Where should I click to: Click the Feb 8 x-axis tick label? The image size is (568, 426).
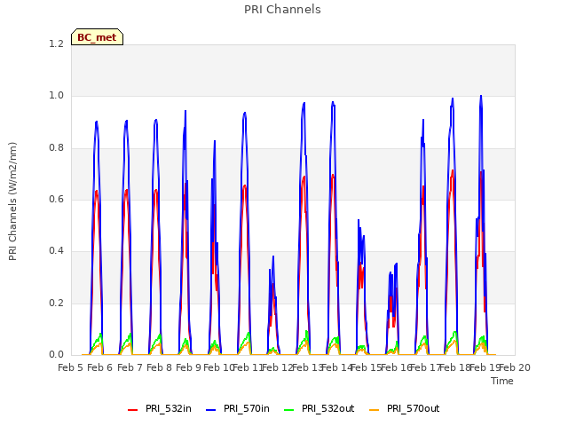tap(160, 367)
